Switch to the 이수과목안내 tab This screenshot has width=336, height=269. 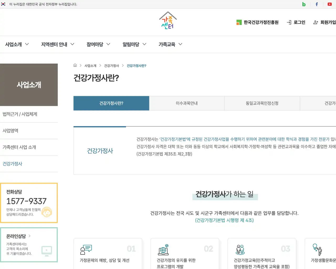click(x=187, y=103)
